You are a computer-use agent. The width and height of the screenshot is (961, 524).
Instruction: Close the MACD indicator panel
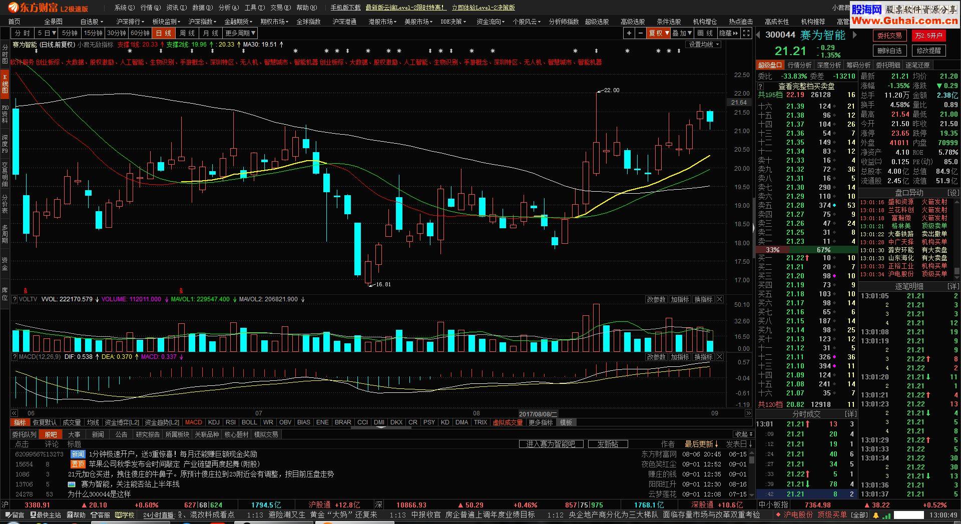click(720, 357)
